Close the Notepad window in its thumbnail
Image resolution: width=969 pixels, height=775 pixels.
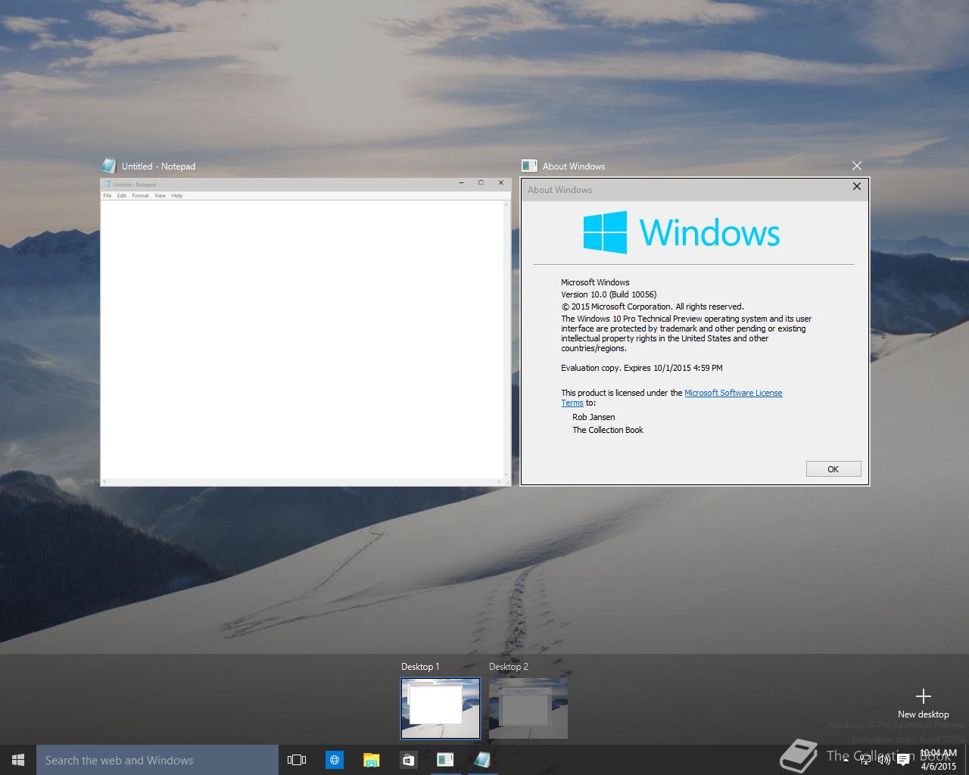[x=500, y=183]
